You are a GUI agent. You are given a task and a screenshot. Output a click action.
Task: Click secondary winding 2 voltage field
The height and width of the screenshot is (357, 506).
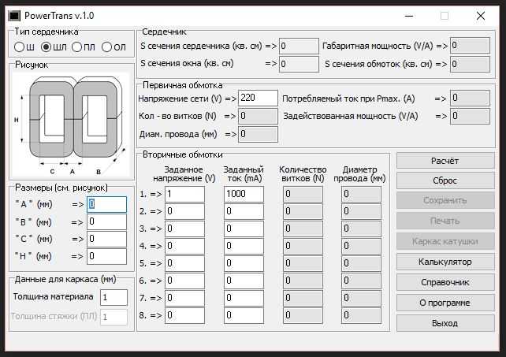click(x=184, y=211)
